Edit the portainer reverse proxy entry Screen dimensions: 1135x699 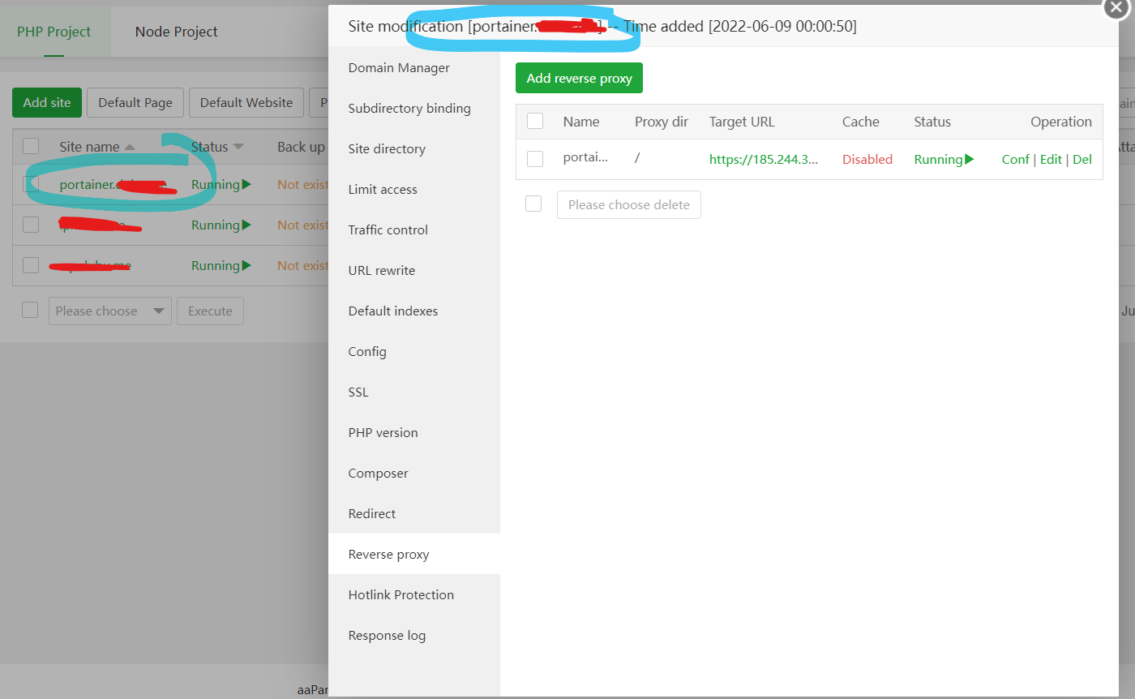(x=1051, y=159)
